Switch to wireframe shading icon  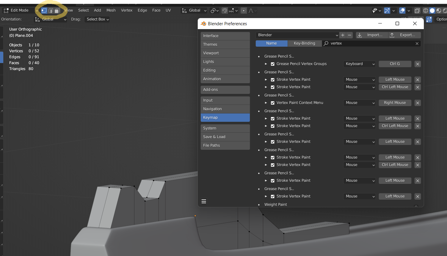pos(426,10)
